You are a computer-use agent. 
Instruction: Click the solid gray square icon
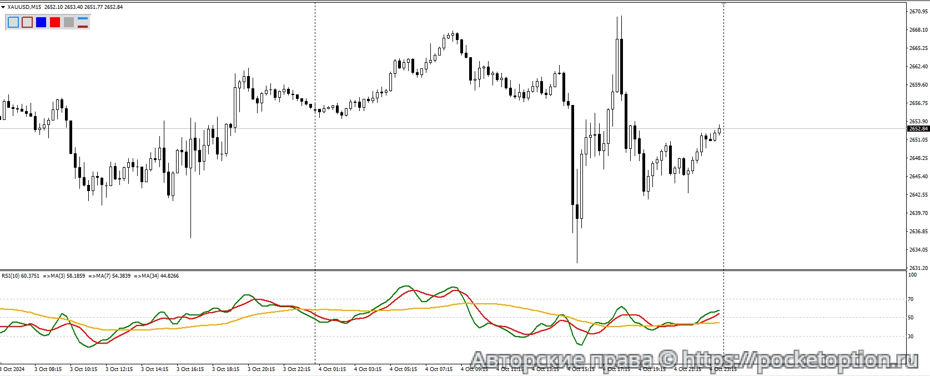point(69,22)
